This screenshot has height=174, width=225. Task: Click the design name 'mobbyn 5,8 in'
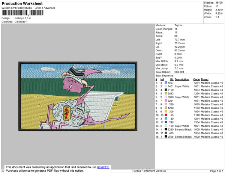23,18
